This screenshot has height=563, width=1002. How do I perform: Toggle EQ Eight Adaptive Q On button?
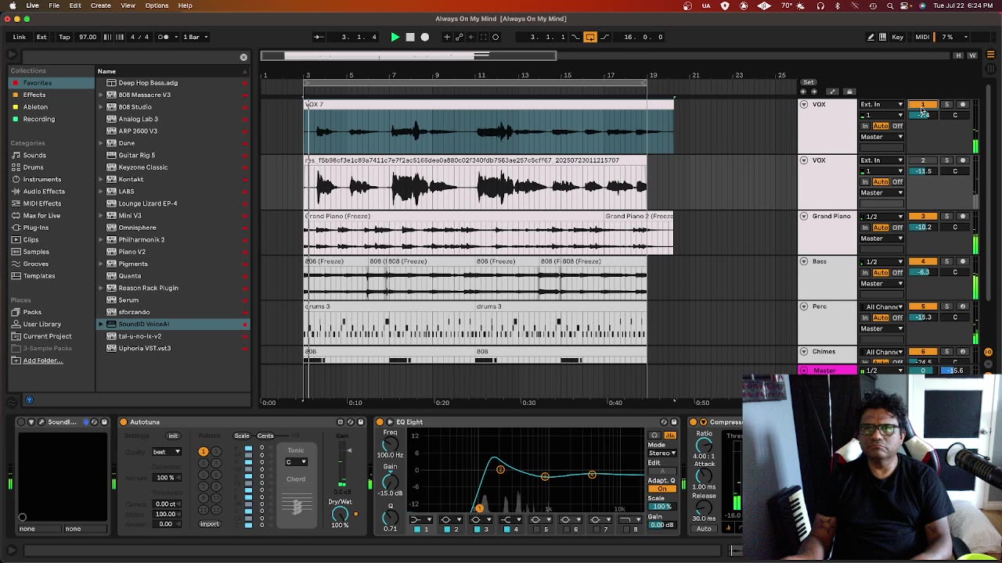tap(662, 489)
